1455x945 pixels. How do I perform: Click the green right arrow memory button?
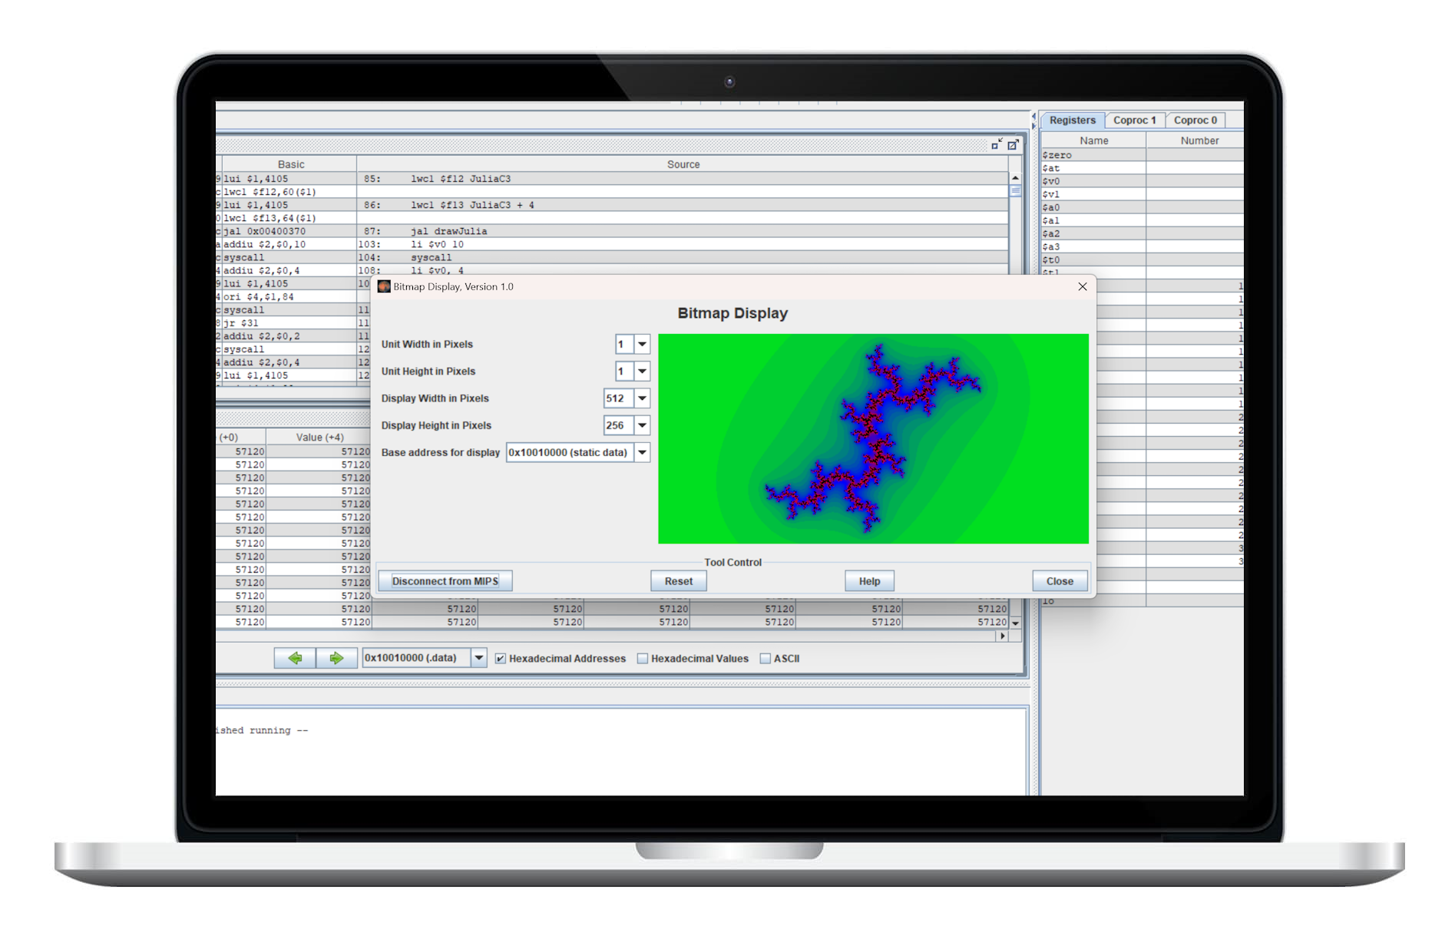[x=336, y=658]
